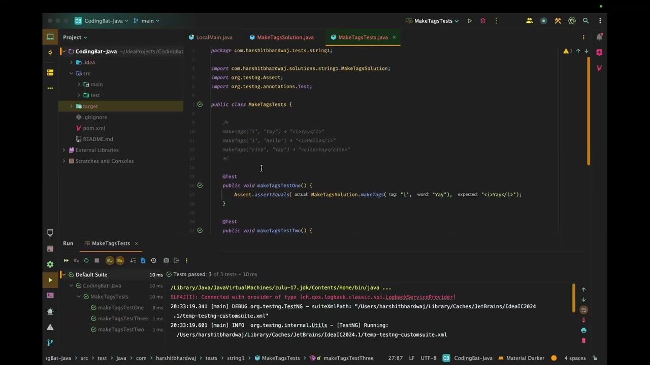The image size is (650, 365).
Task: Toggle sort tests alphabetically icon
Action: pos(133,261)
